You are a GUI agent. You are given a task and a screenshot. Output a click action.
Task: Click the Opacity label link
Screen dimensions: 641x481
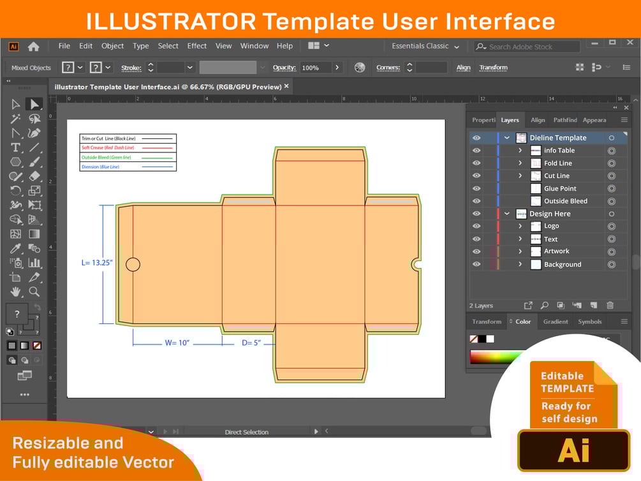tap(284, 68)
